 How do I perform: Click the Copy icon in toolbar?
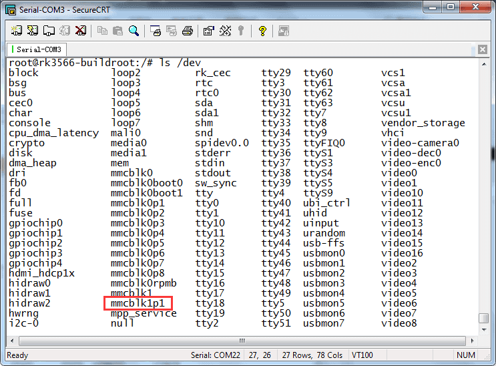102,31
